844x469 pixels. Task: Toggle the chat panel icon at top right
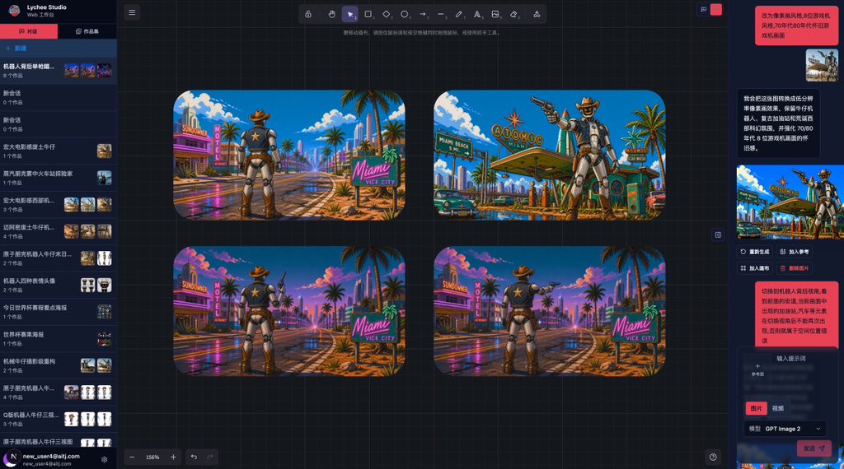(x=703, y=9)
